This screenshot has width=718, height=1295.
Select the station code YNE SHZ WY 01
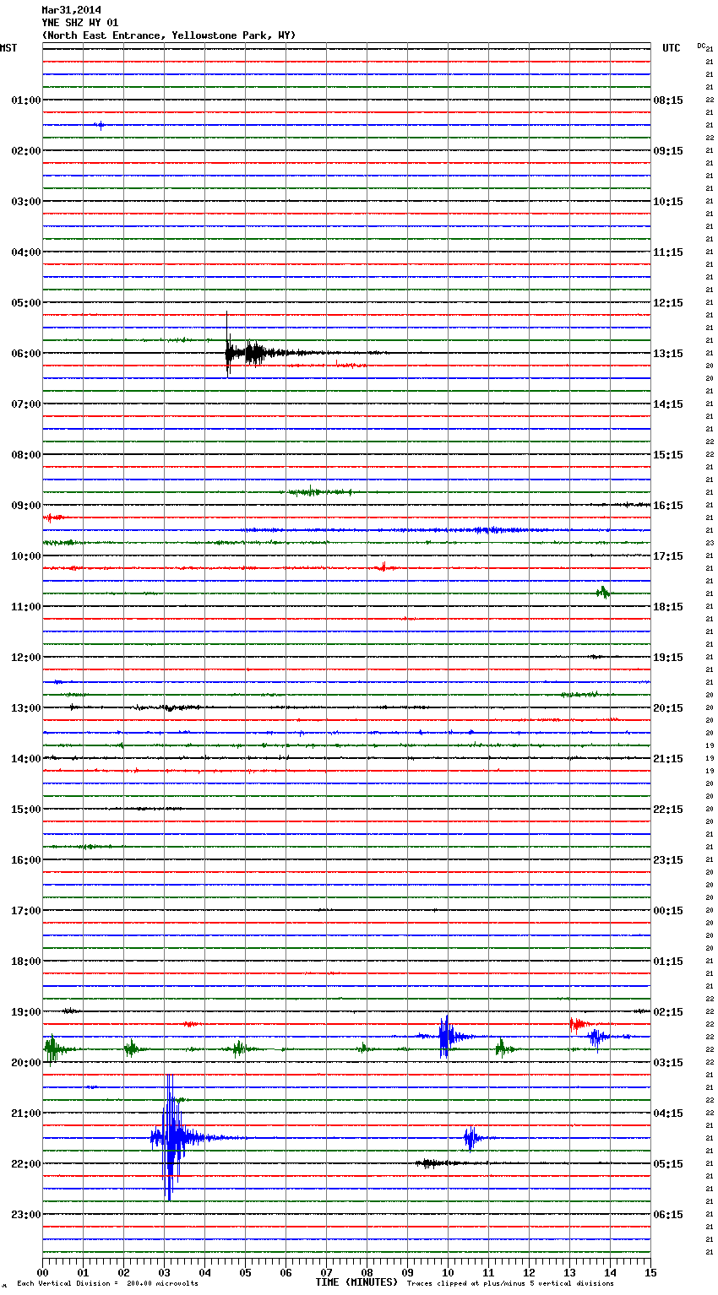(x=80, y=23)
